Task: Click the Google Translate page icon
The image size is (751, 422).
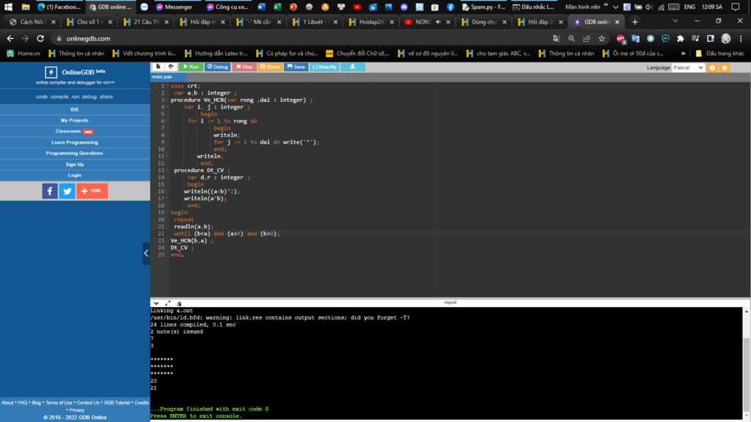Action: (x=556, y=38)
